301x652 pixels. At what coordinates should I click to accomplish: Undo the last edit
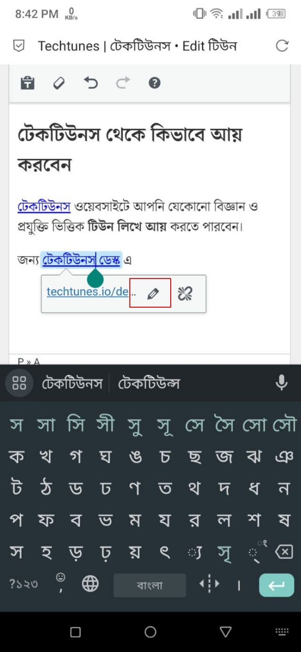(x=91, y=83)
